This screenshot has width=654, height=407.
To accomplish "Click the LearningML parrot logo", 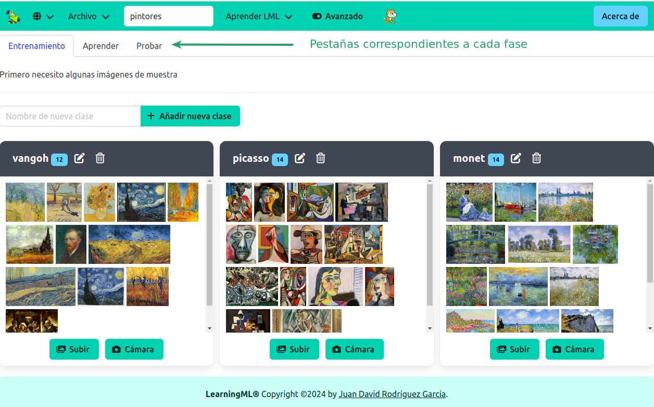I will point(13,17).
